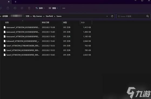Click the rename icon in toolbar
This screenshot has width=151, height=99.
(x=15, y=8)
